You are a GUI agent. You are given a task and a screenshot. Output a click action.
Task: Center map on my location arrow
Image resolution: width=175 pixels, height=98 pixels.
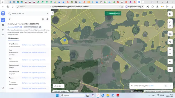[170, 69]
